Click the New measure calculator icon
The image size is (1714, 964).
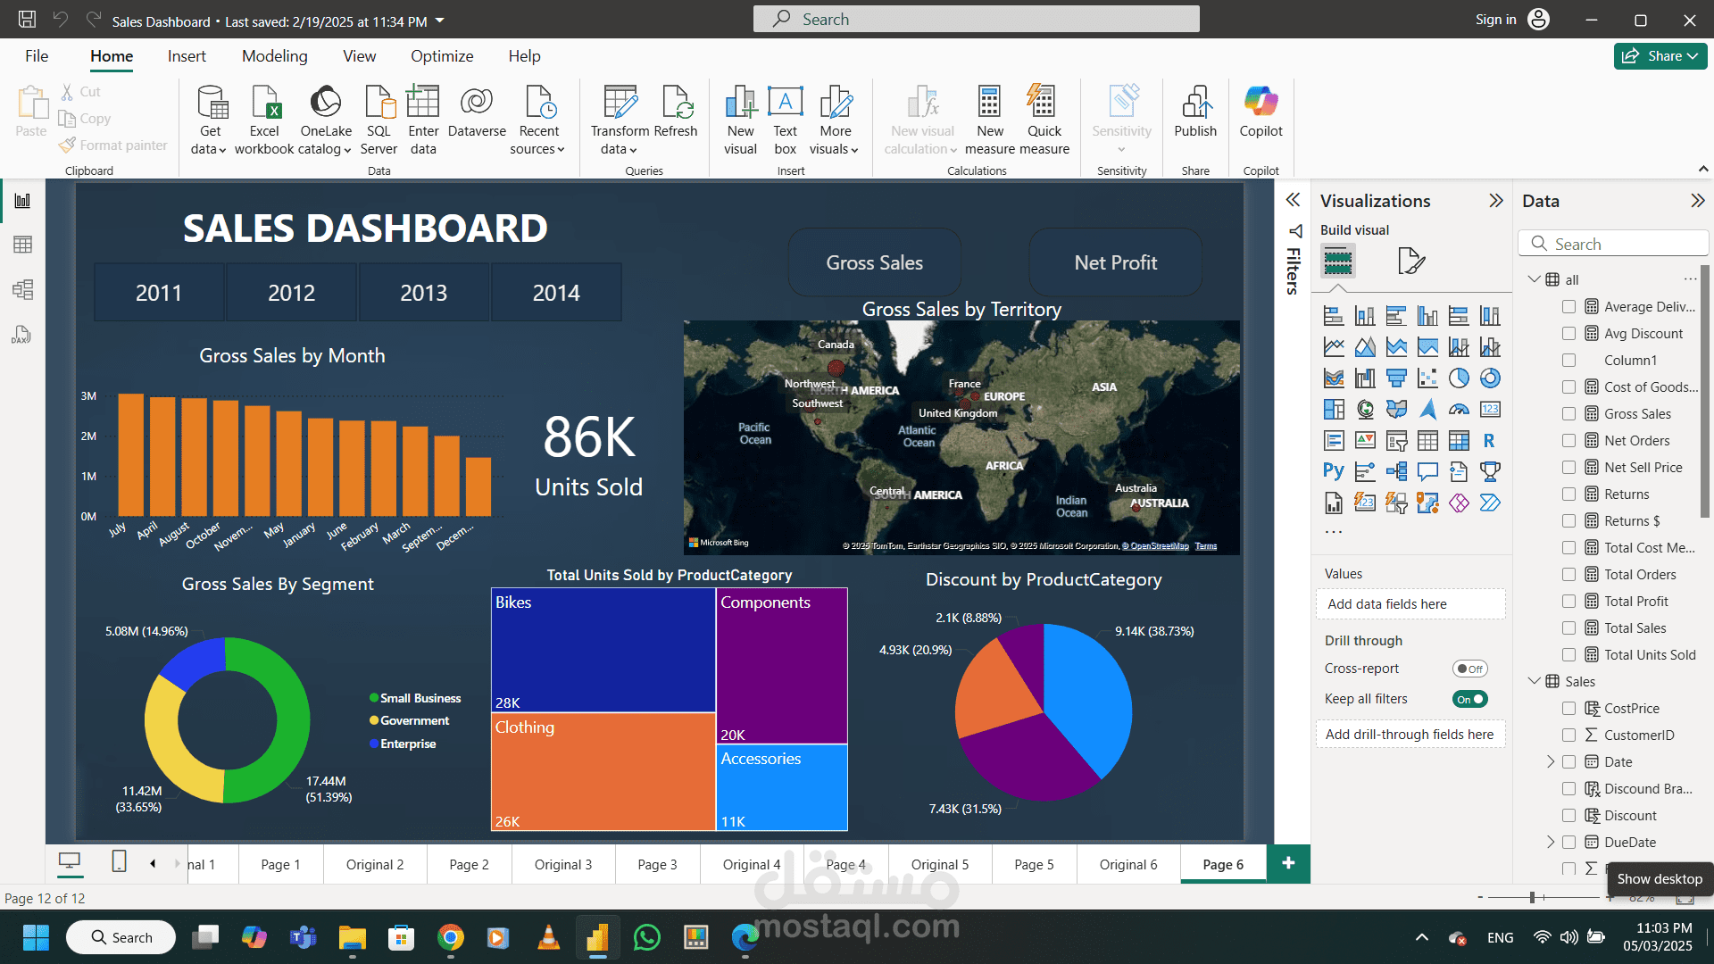pyautogui.click(x=989, y=103)
